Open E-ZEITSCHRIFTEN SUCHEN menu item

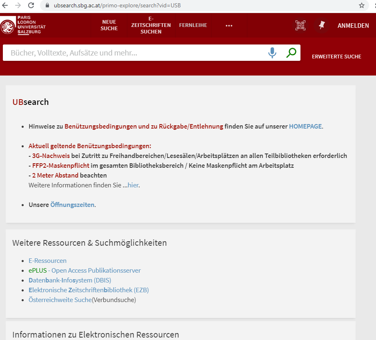151,25
